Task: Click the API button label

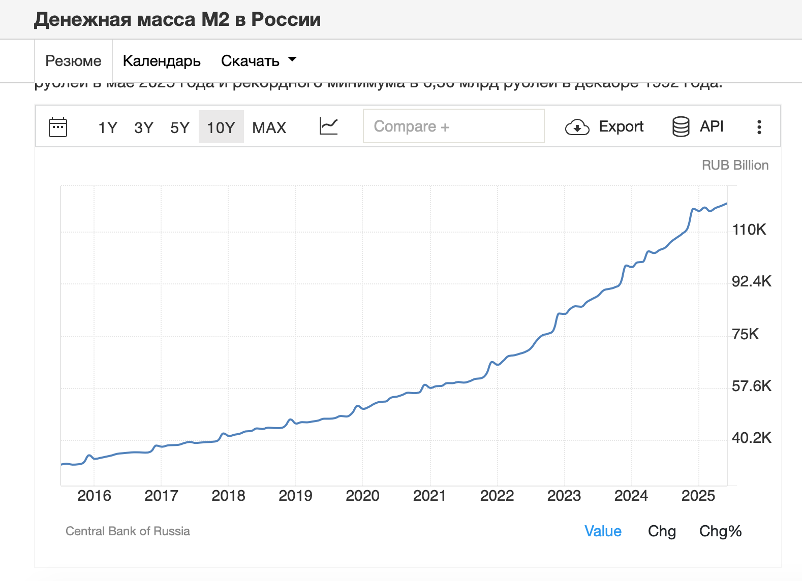Action: pos(712,126)
